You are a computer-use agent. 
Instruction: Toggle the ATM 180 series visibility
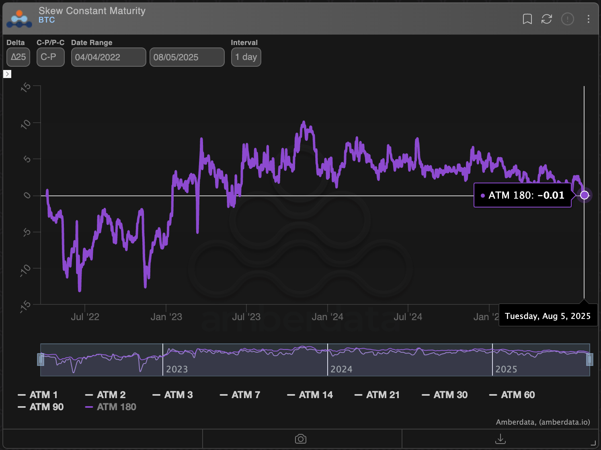[x=115, y=407]
